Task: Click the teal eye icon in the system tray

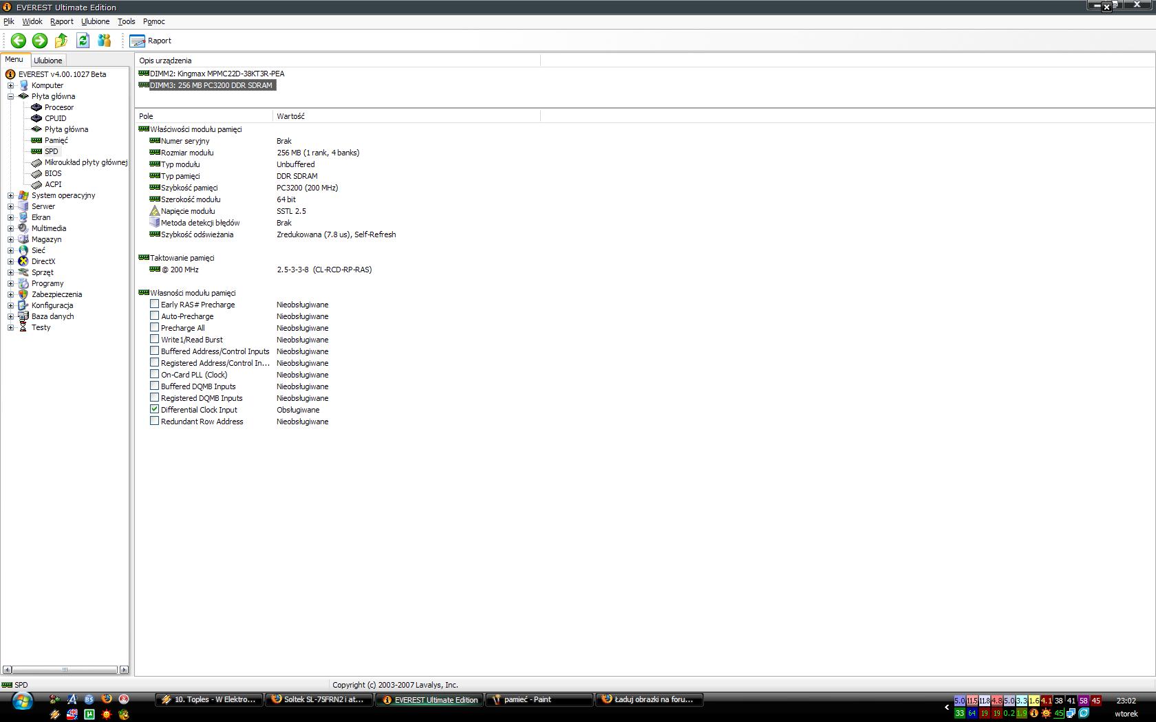Action: (x=1084, y=713)
